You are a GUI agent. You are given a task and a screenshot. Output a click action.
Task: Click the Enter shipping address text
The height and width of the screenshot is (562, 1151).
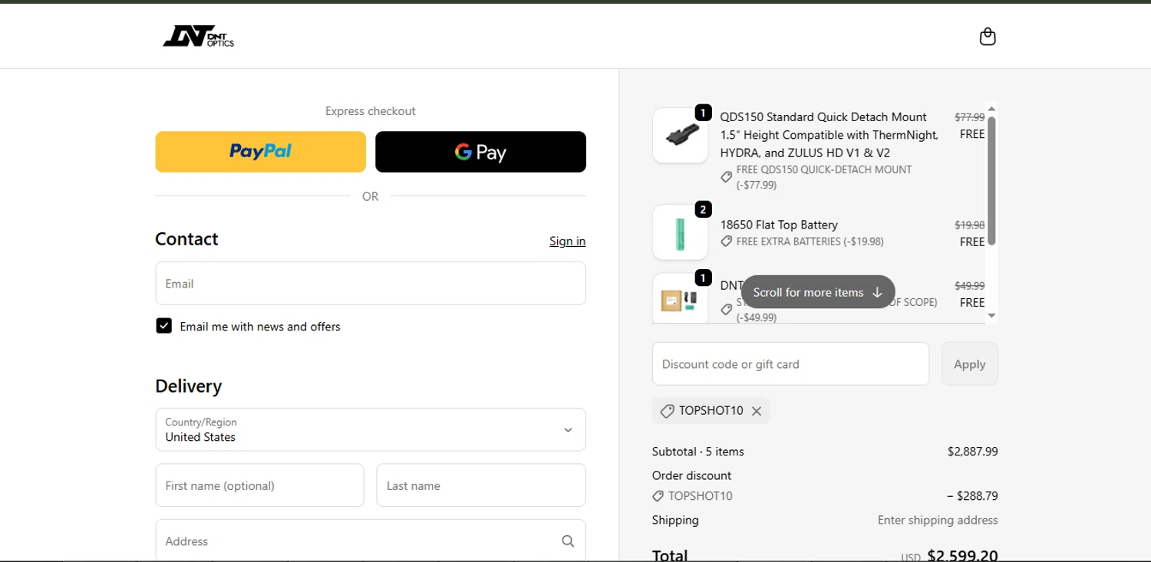938,520
